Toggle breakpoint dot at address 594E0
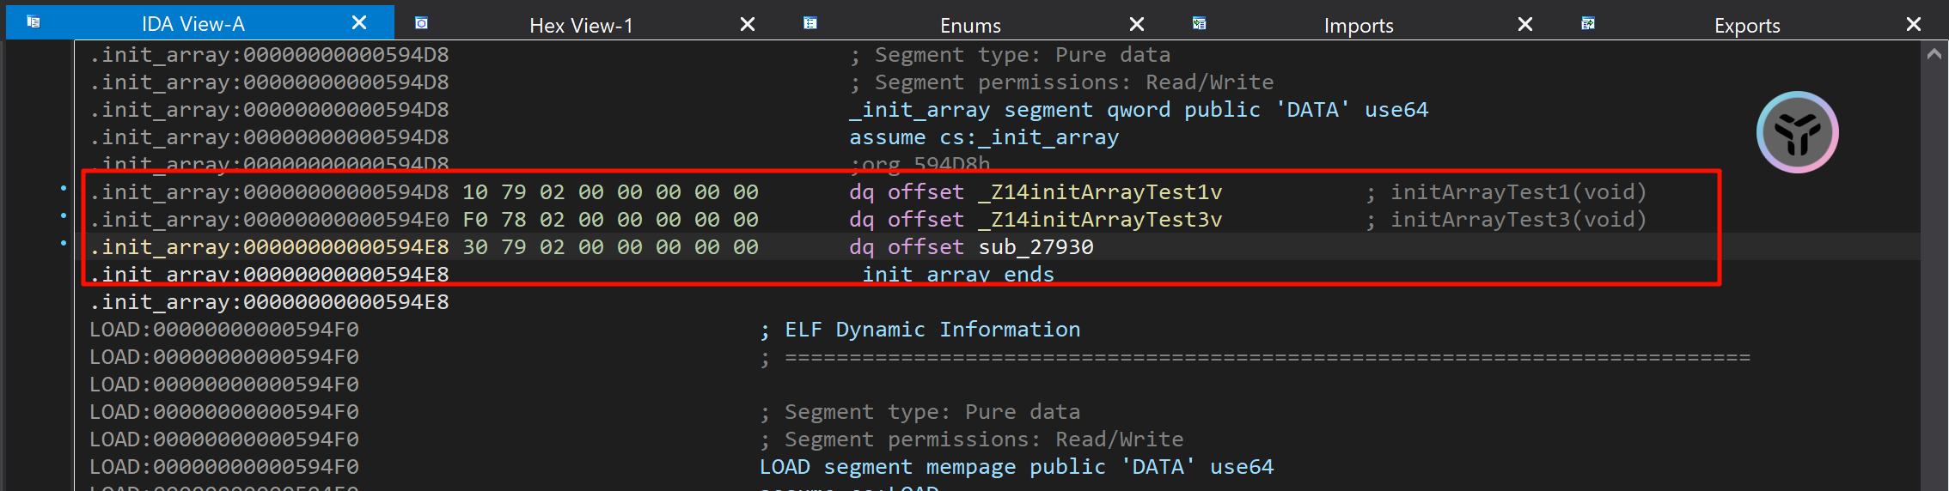The height and width of the screenshot is (491, 1949). click(x=64, y=215)
